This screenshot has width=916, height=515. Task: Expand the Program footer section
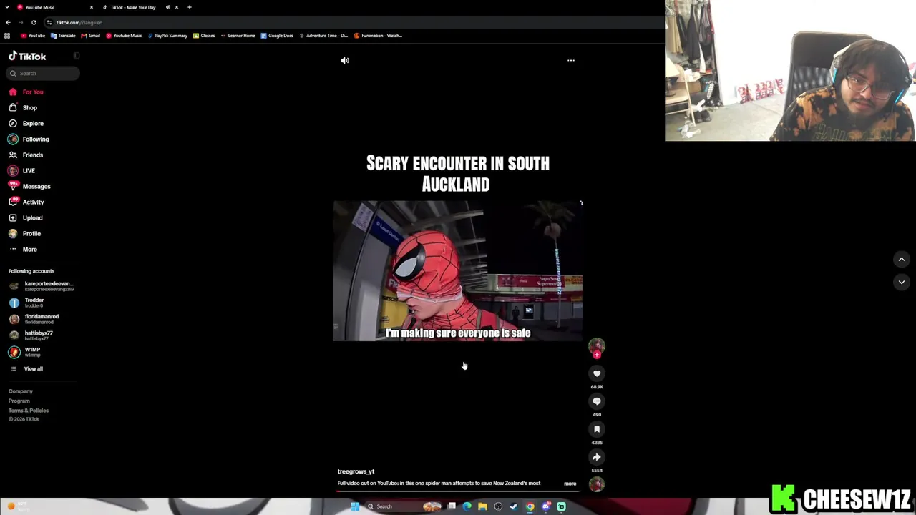click(x=19, y=401)
